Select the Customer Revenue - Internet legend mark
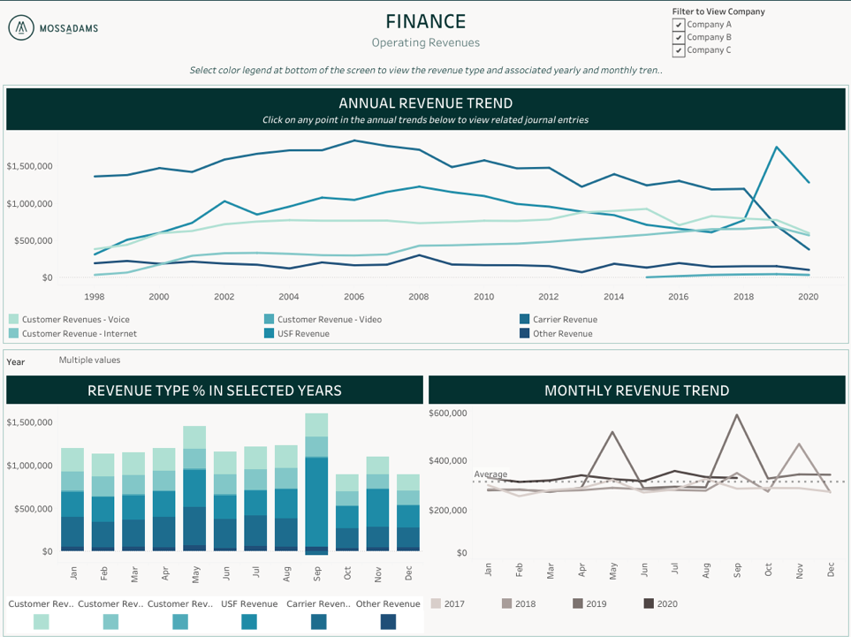851x637 pixels. 12,333
